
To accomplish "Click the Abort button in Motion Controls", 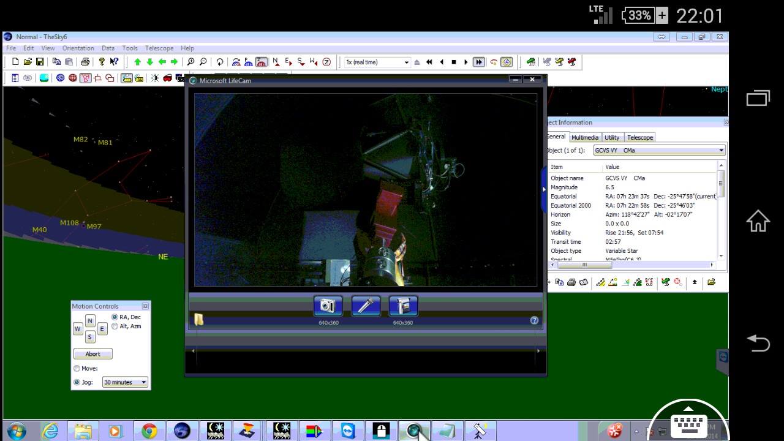I will click(92, 354).
